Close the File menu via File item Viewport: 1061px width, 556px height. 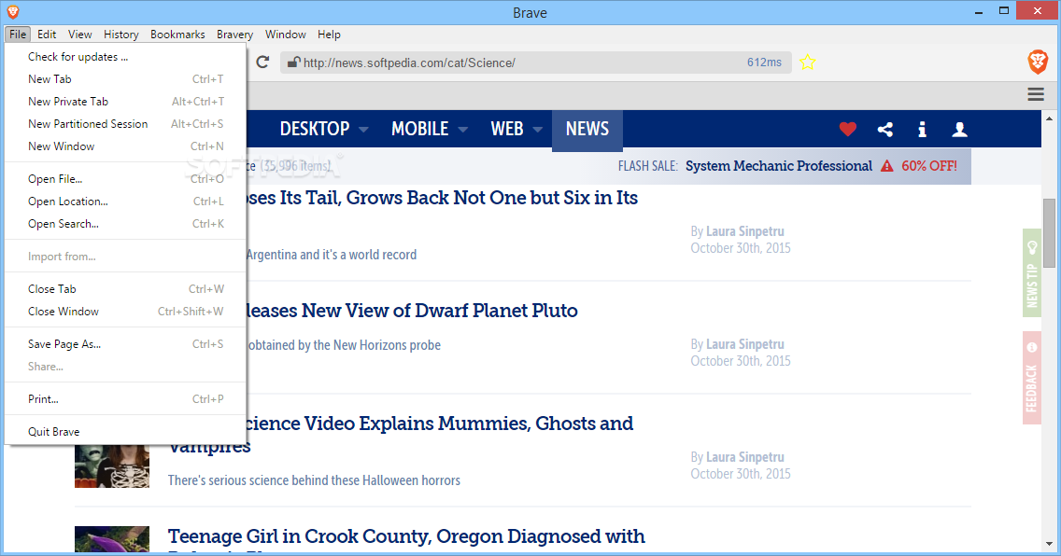[x=18, y=35]
